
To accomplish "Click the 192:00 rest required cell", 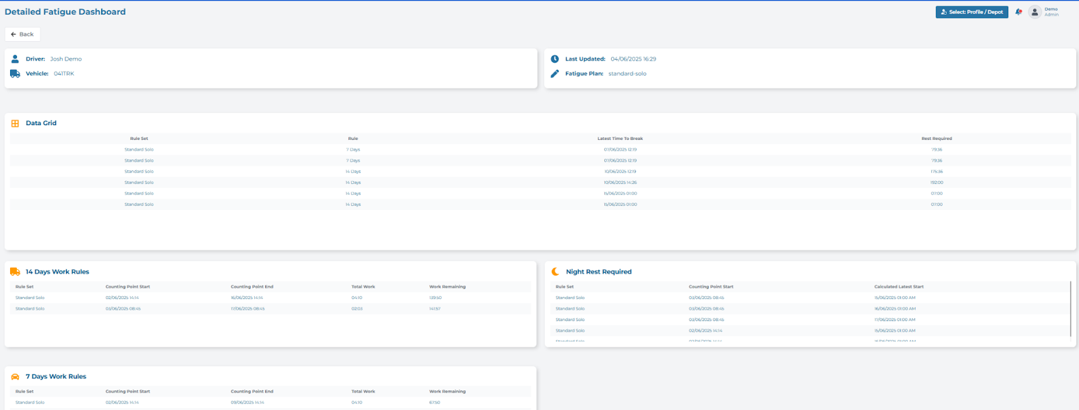I will click(x=937, y=182).
